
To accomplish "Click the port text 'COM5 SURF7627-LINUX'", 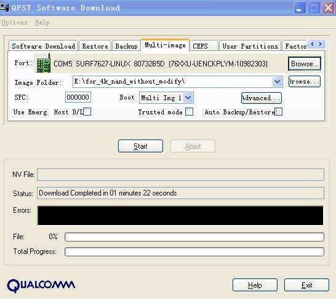I will point(92,64).
